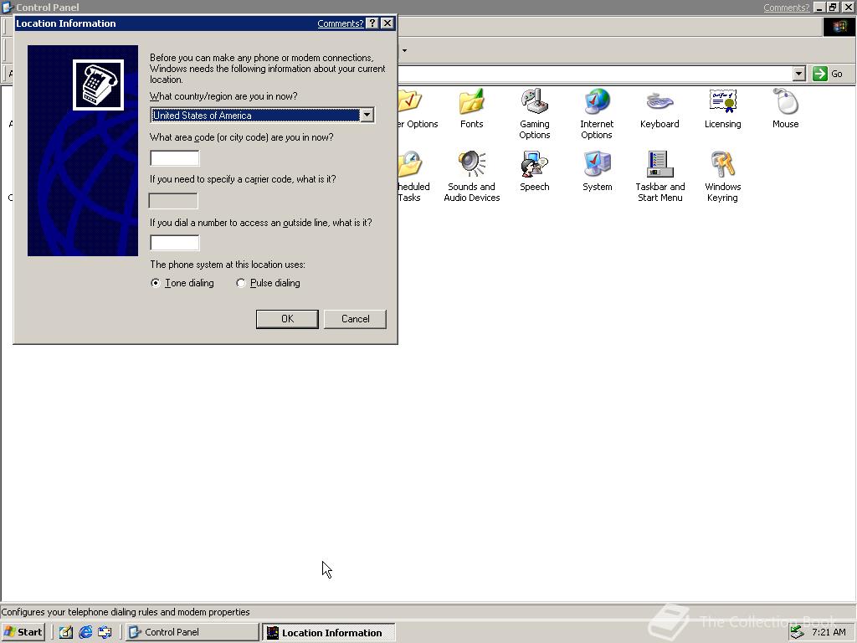This screenshot has height=643, width=857.
Task: Open the Keyboard icon
Action: click(x=659, y=101)
